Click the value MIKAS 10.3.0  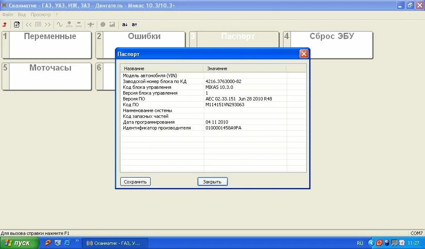coord(219,87)
